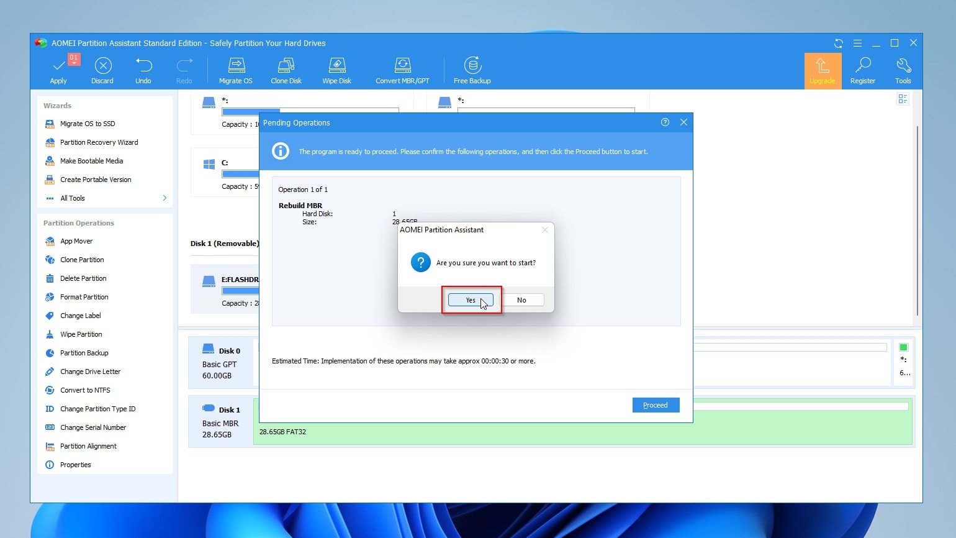The height and width of the screenshot is (538, 956).
Task: Select Disk 0 Basic GPT entry
Action: click(221, 363)
